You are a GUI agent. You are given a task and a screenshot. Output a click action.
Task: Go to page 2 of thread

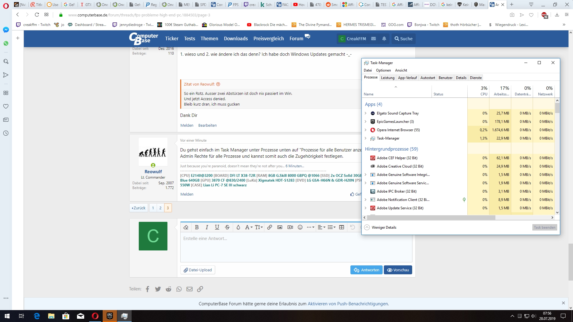coord(160,208)
